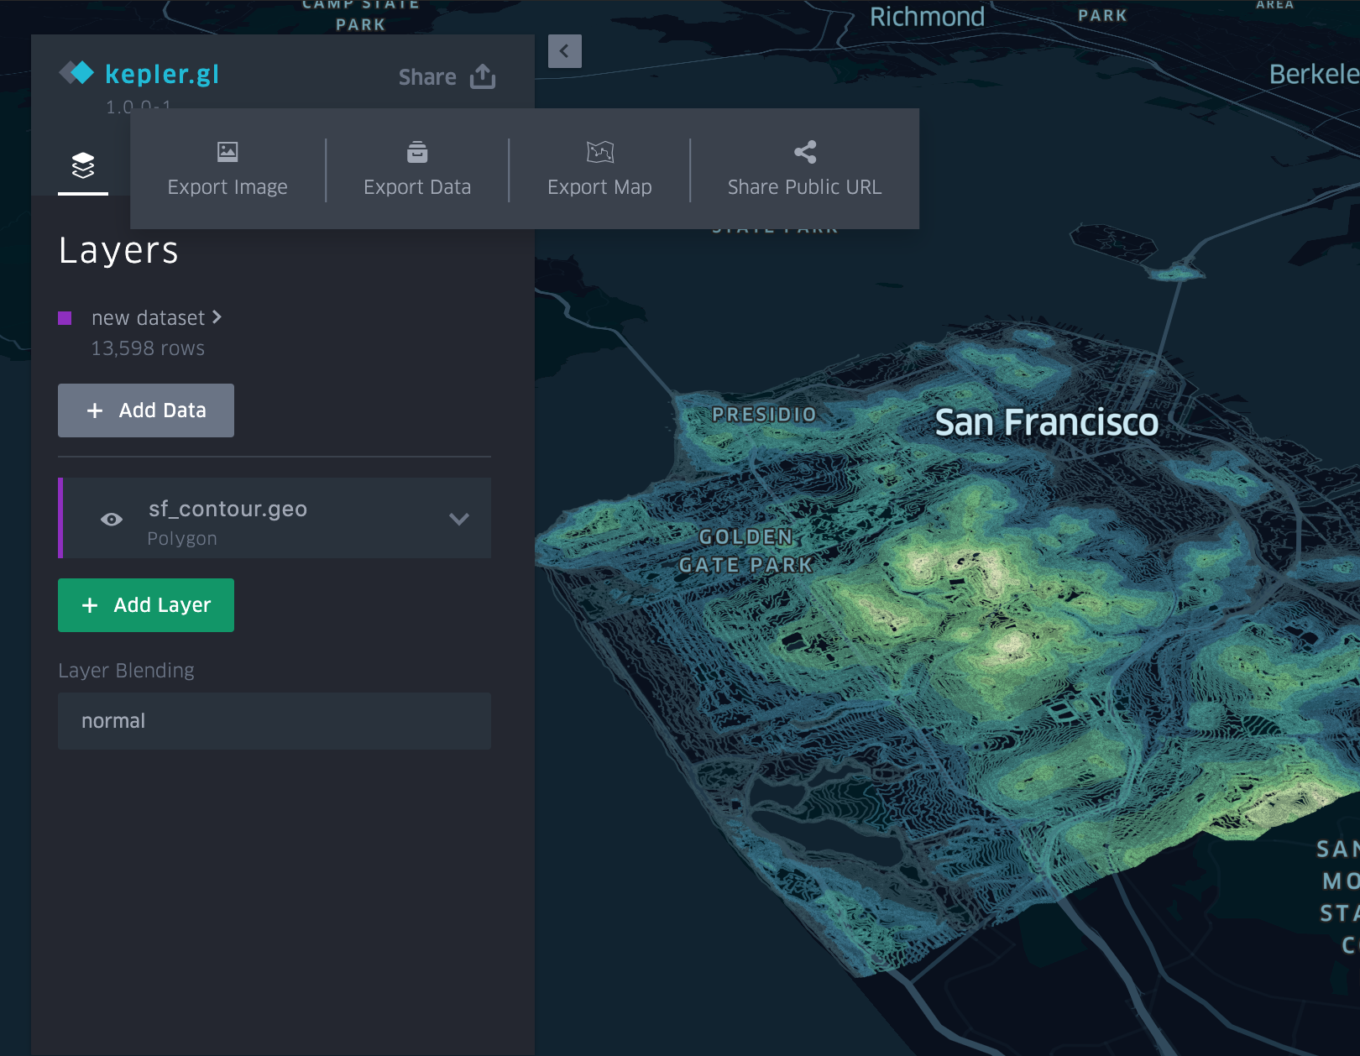Click the Golden Gate Park map label
The image size is (1360, 1056).
(745, 551)
